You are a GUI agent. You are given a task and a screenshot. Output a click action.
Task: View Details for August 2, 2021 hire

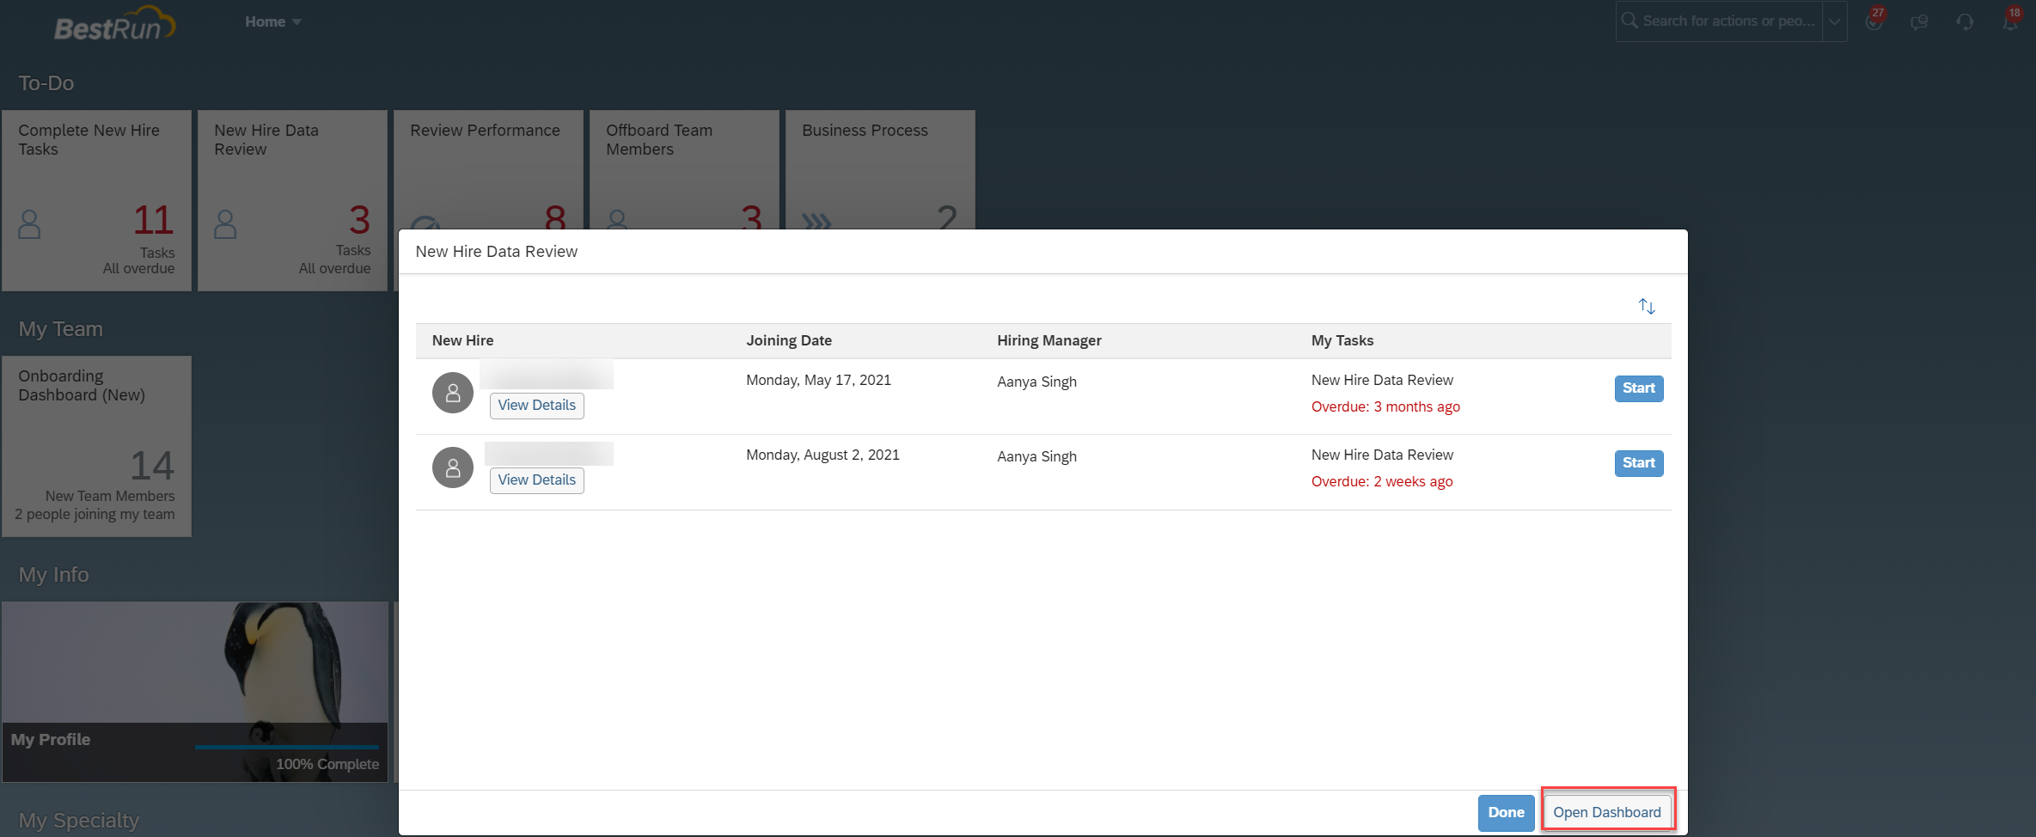click(537, 480)
